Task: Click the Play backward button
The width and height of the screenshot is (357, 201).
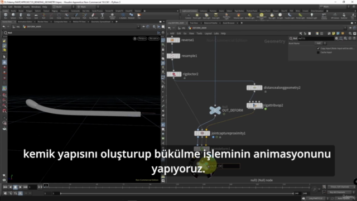Action: 10,187
